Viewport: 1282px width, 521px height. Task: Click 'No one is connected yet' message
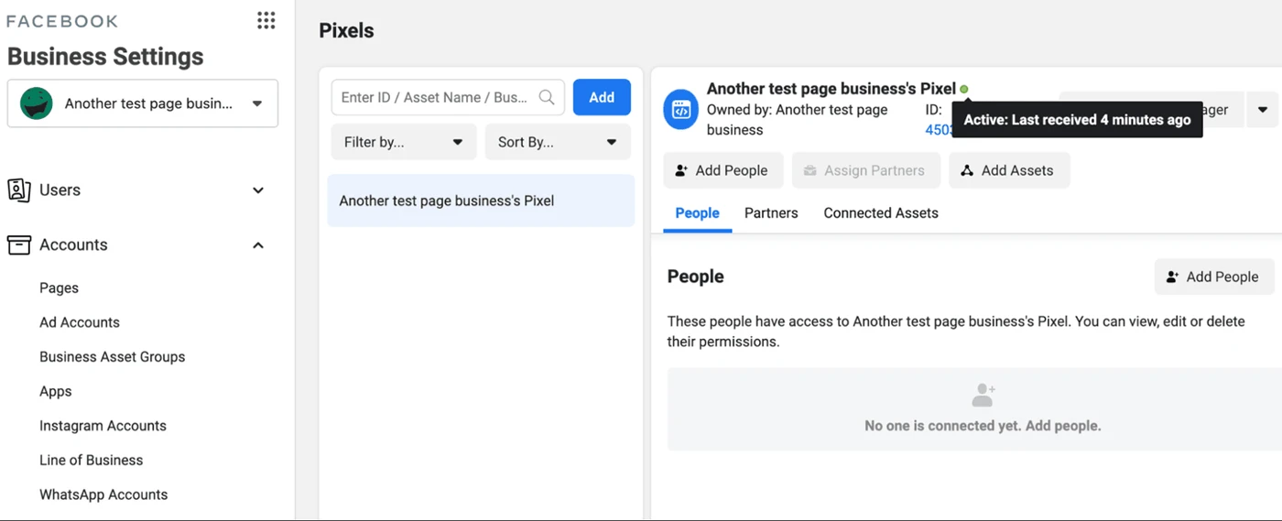tap(983, 426)
